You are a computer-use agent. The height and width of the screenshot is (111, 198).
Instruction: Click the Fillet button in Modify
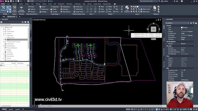click(x=116, y=9)
